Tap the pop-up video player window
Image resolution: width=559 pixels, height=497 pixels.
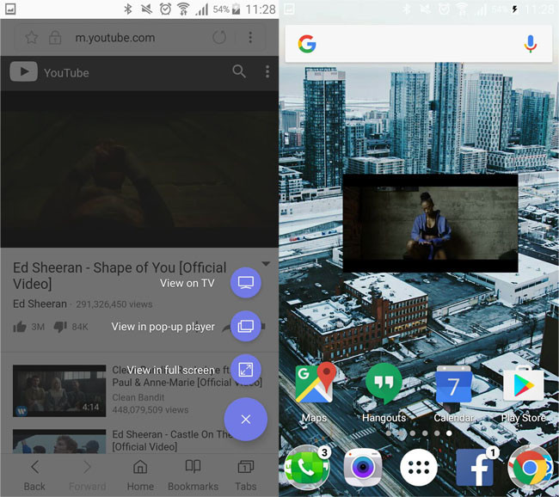coord(430,224)
